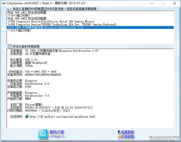Open the mYdigit.cn website link

[x=57, y=136]
